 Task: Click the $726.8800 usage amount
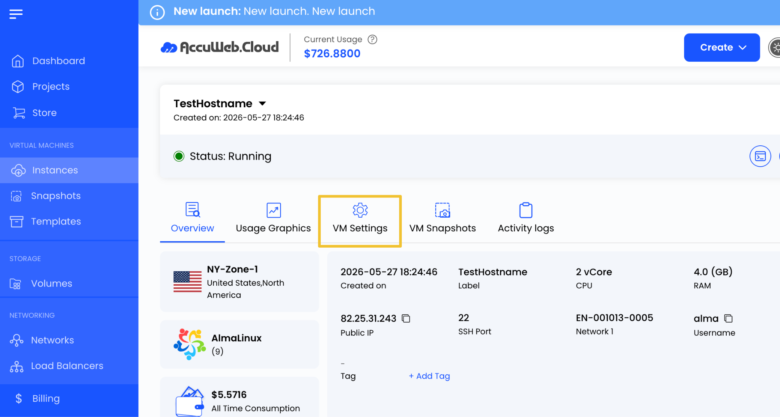coord(332,54)
